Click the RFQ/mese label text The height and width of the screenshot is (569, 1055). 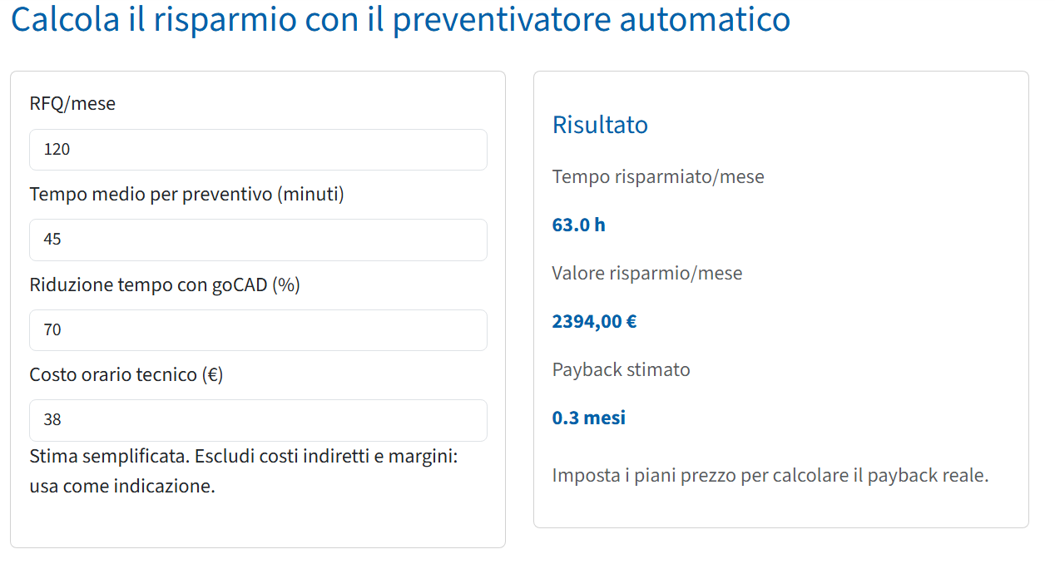(x=72, y=103)
